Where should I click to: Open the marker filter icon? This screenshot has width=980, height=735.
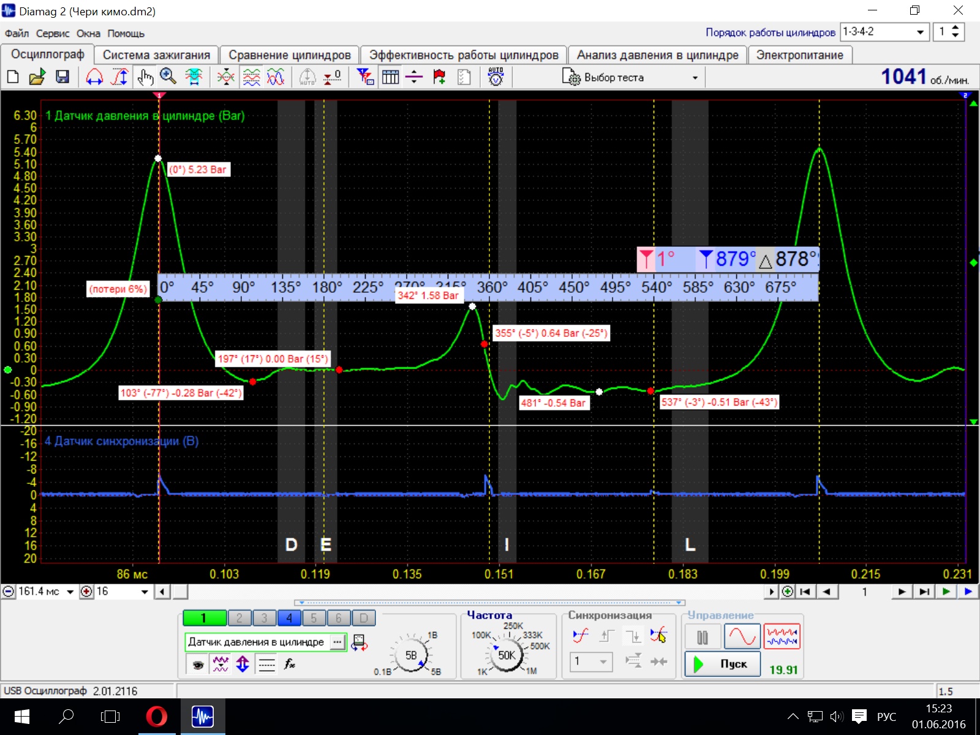pos(365,77)
